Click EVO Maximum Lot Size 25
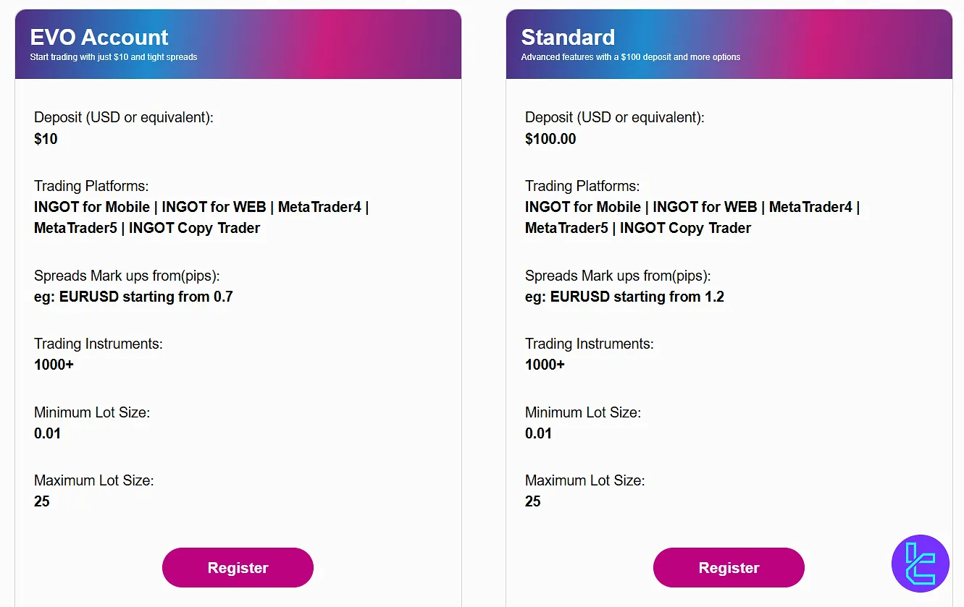This screenshot has height=607, width=964. (42, 501)
